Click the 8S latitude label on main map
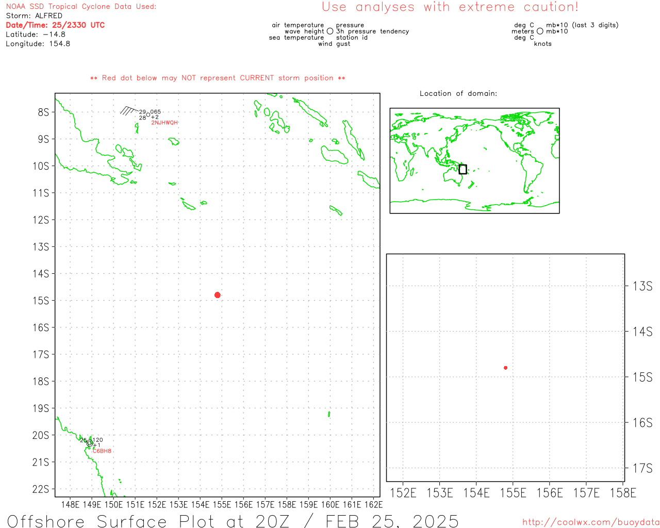The height and width of the screenshot is (528, 660). 43,112
